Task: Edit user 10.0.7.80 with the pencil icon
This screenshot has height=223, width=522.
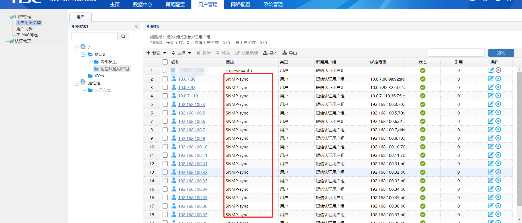Action: [x=491, y=79]
